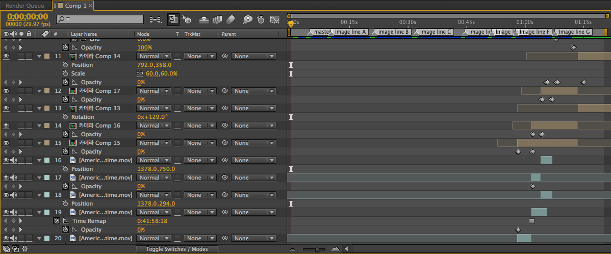Click the current timecode 0;00;00;00
This screenshot has height=254, width=611.
(x=27, y=16)
